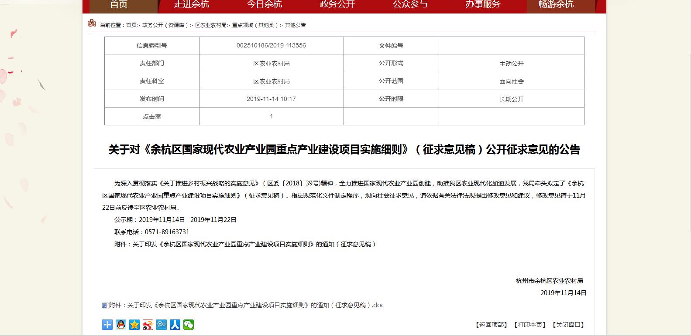Click the 首页 breadcrumb link
Image resolution: width=691 pixels, height=336 pixels.
[131, 25]
